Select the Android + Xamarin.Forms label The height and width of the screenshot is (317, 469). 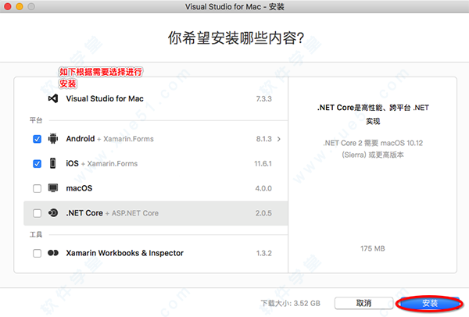(x=109, y=139)
